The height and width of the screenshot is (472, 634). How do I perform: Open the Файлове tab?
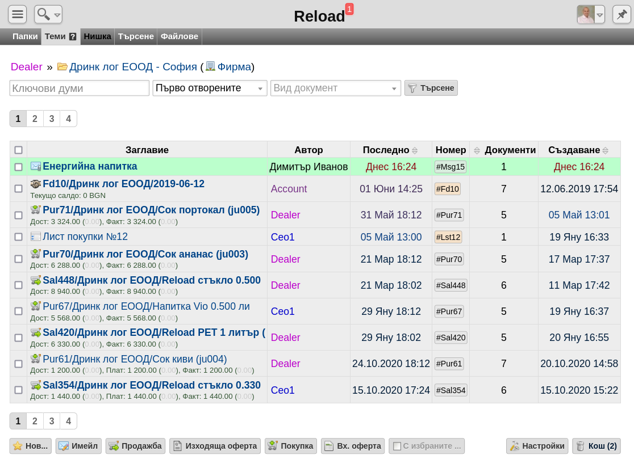tap(180, 36)
